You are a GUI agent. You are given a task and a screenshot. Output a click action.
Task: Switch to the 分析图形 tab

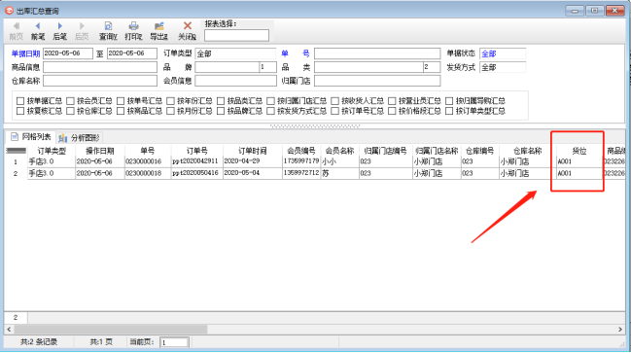[x=80, y=138]
